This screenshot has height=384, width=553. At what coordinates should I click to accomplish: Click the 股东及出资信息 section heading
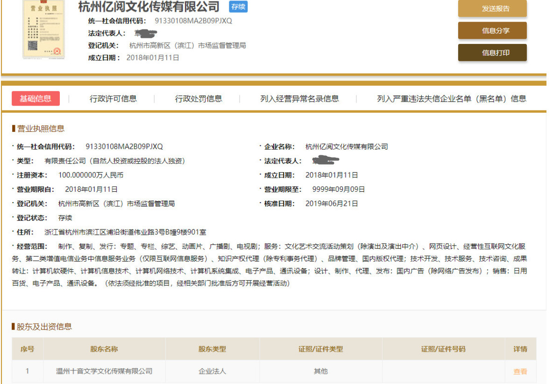44,327
